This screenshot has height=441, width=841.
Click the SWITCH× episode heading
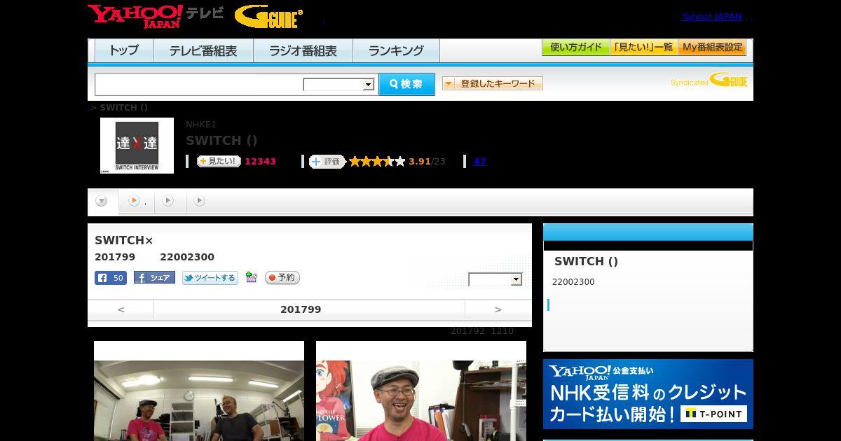point(123,241)
